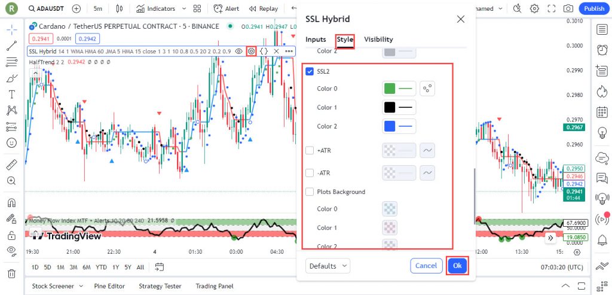612x295 pixels.
Task: Switch to the Visibility tab
Action: (378, 39)
